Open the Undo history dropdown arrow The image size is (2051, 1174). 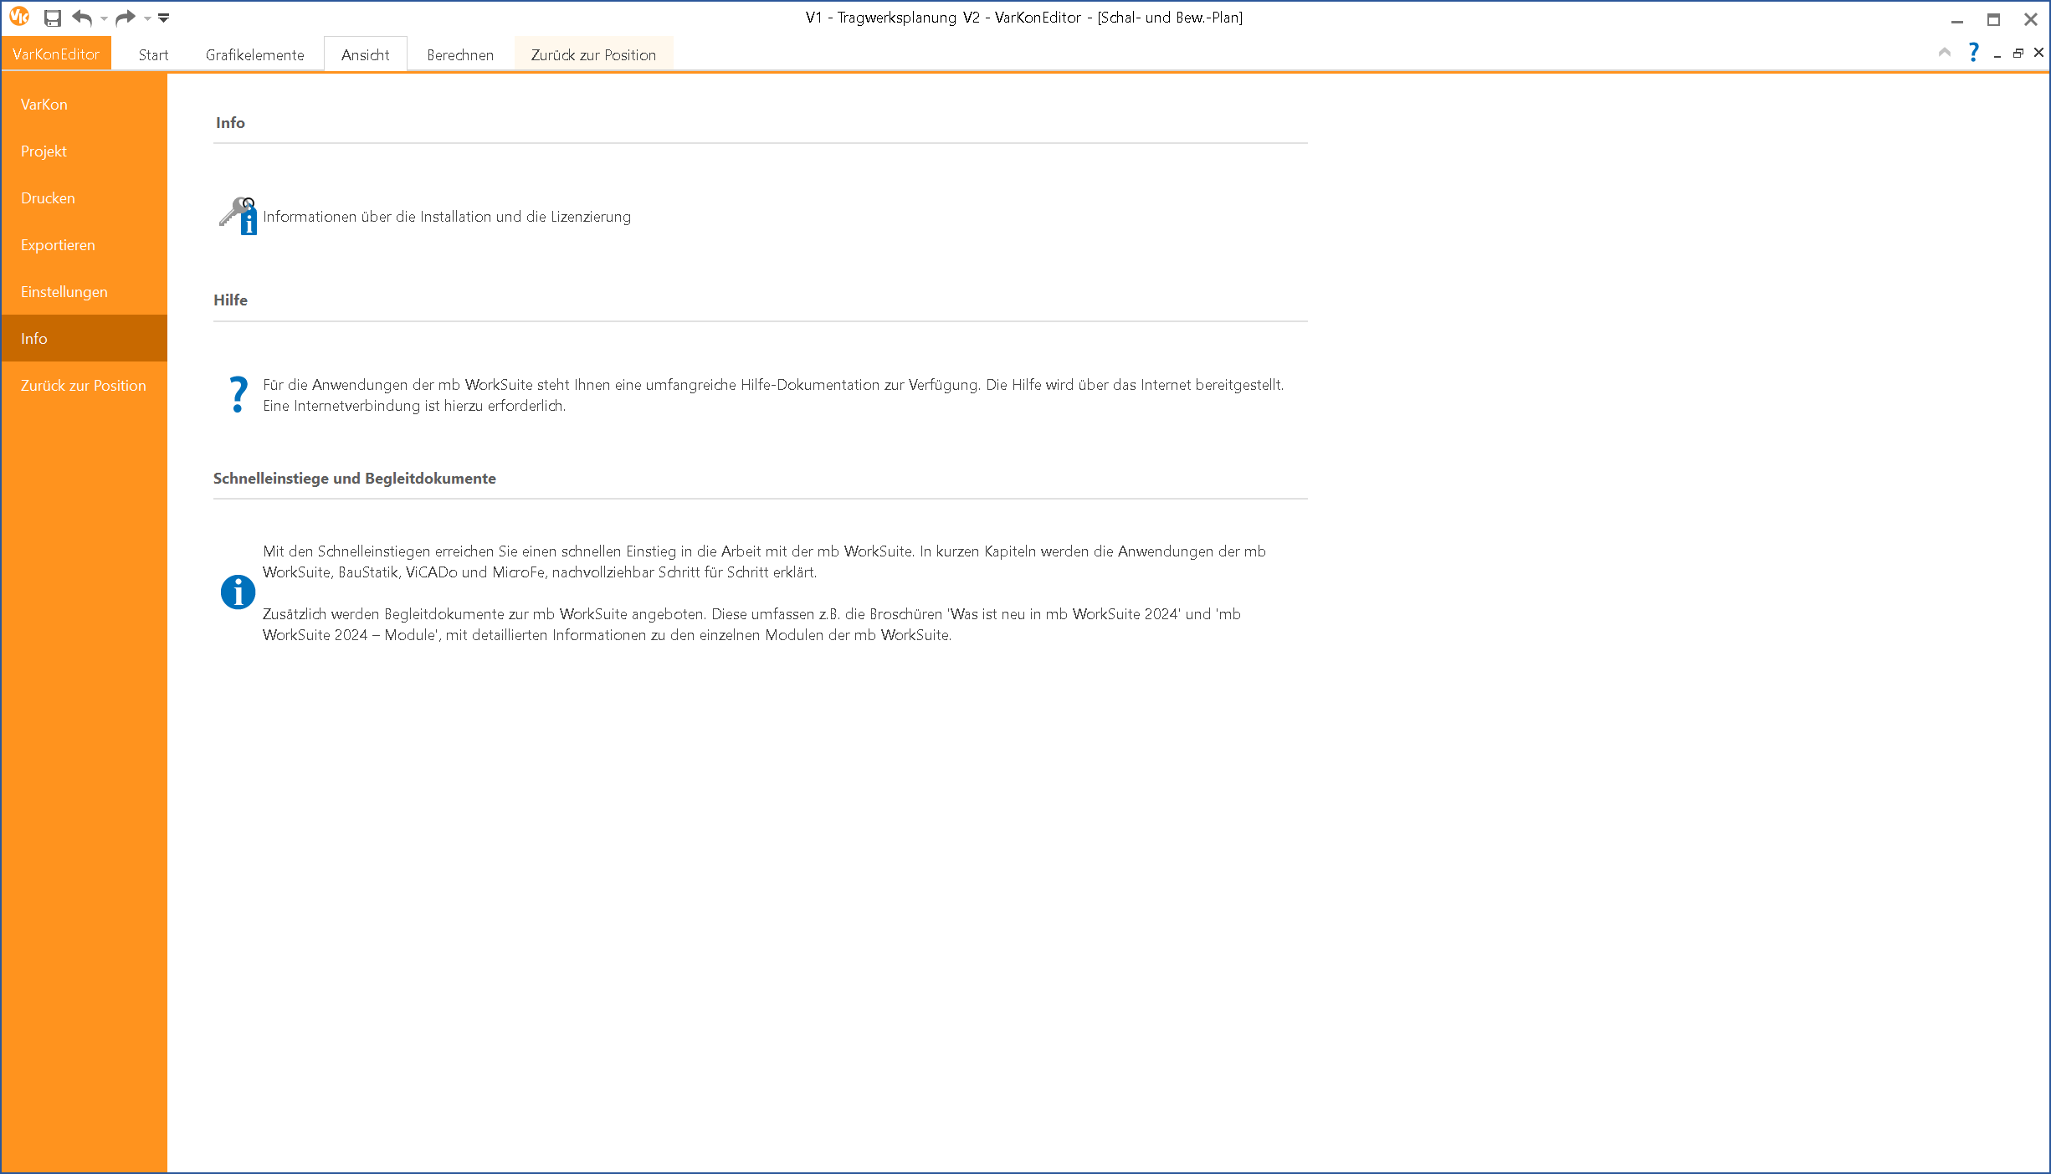(x=104, y=18)
